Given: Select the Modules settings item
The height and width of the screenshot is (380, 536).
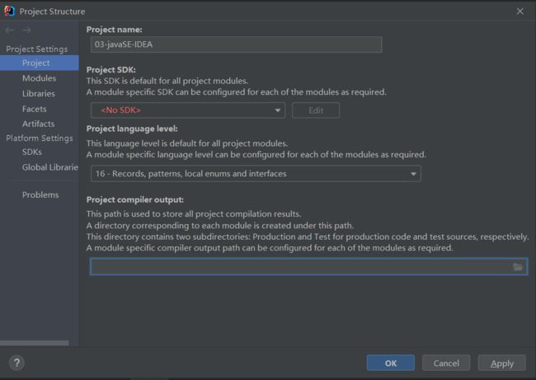Looking at the screenshot, I should [x=40, y=78].
